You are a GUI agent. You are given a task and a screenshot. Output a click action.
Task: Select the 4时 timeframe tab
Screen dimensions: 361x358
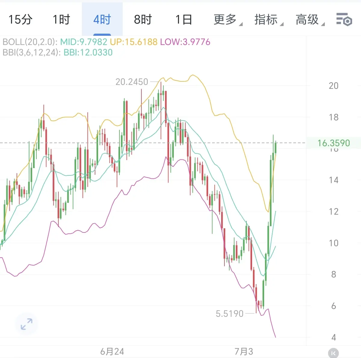tap(102, 20)
